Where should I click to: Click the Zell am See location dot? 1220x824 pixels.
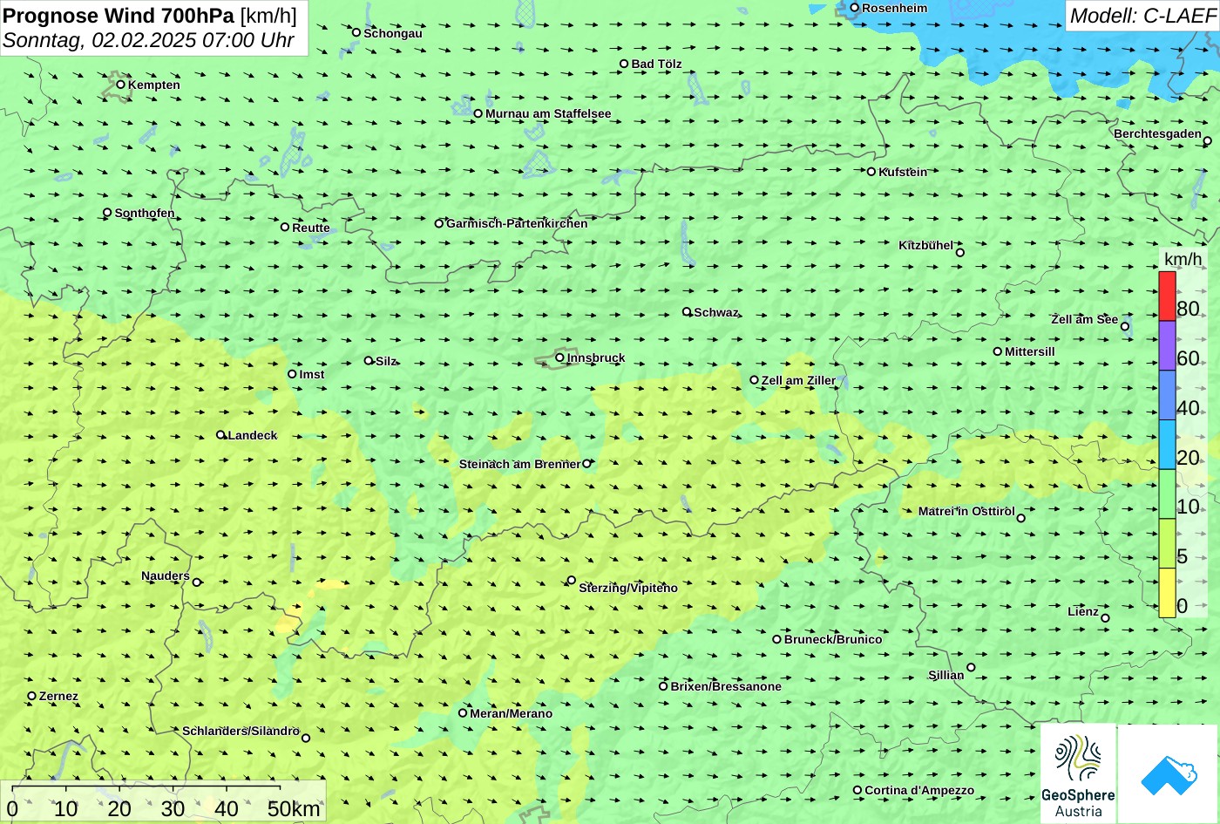(x=1125, y=327)
